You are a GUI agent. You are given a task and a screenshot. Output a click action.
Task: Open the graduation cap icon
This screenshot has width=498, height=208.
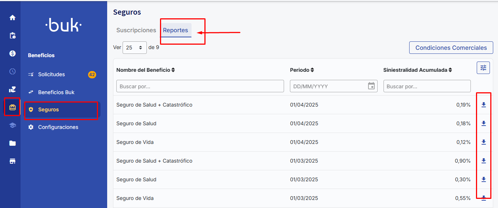(x=12, y=125)
